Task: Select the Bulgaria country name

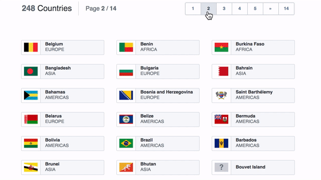Action: 149,68
